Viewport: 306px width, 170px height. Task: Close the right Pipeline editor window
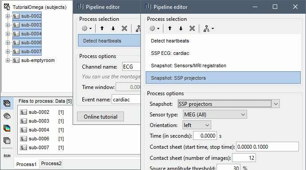[x=295, y=7]
